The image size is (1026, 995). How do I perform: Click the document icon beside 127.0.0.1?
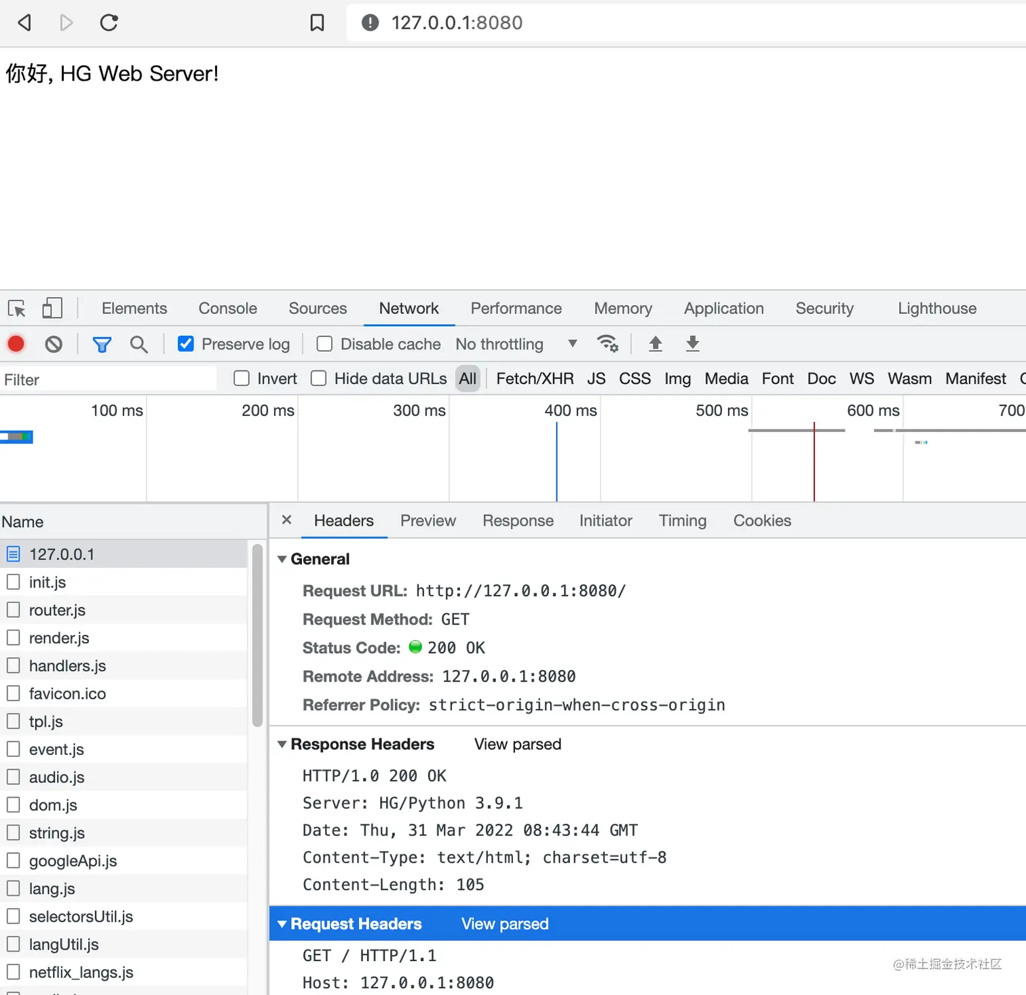[14, 554]
